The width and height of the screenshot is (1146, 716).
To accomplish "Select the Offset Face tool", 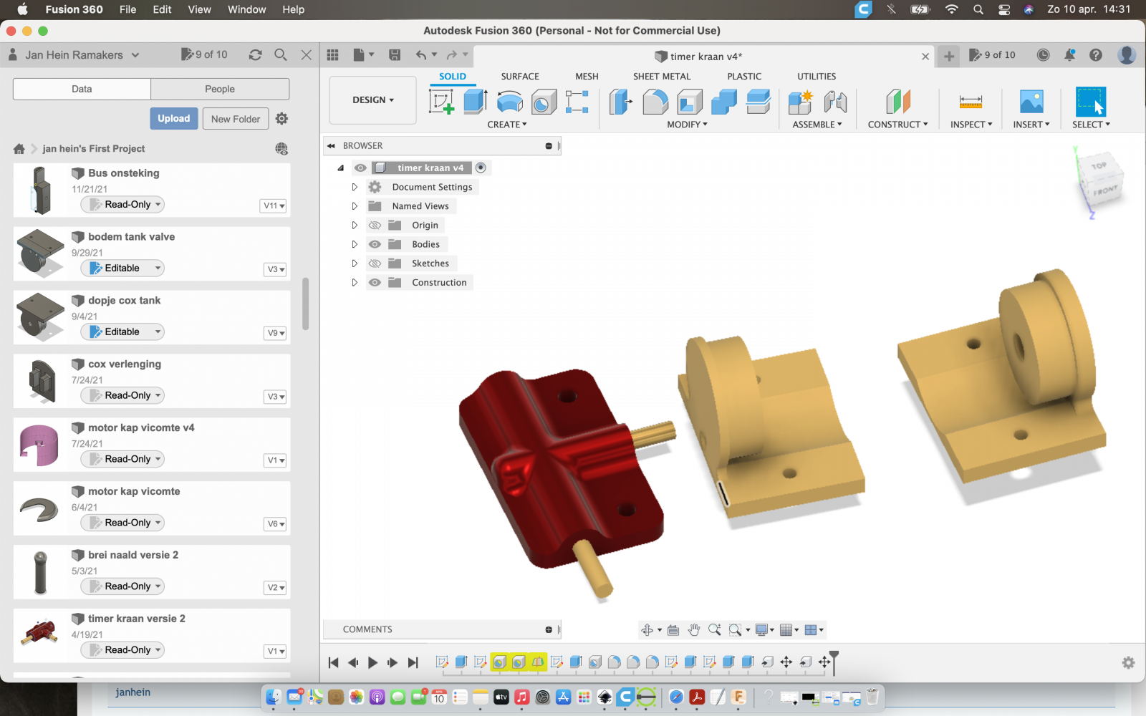I will tap(758, 102).
